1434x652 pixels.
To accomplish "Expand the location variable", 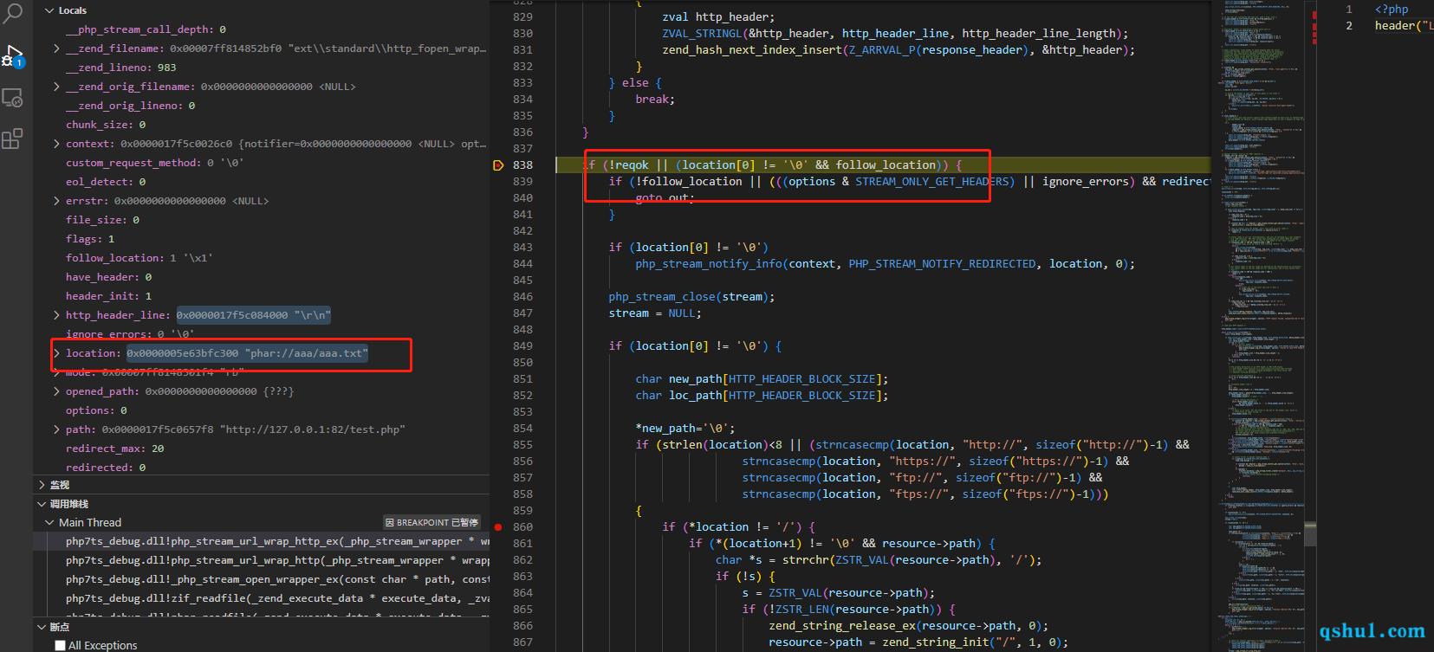I will click(57, 353).
